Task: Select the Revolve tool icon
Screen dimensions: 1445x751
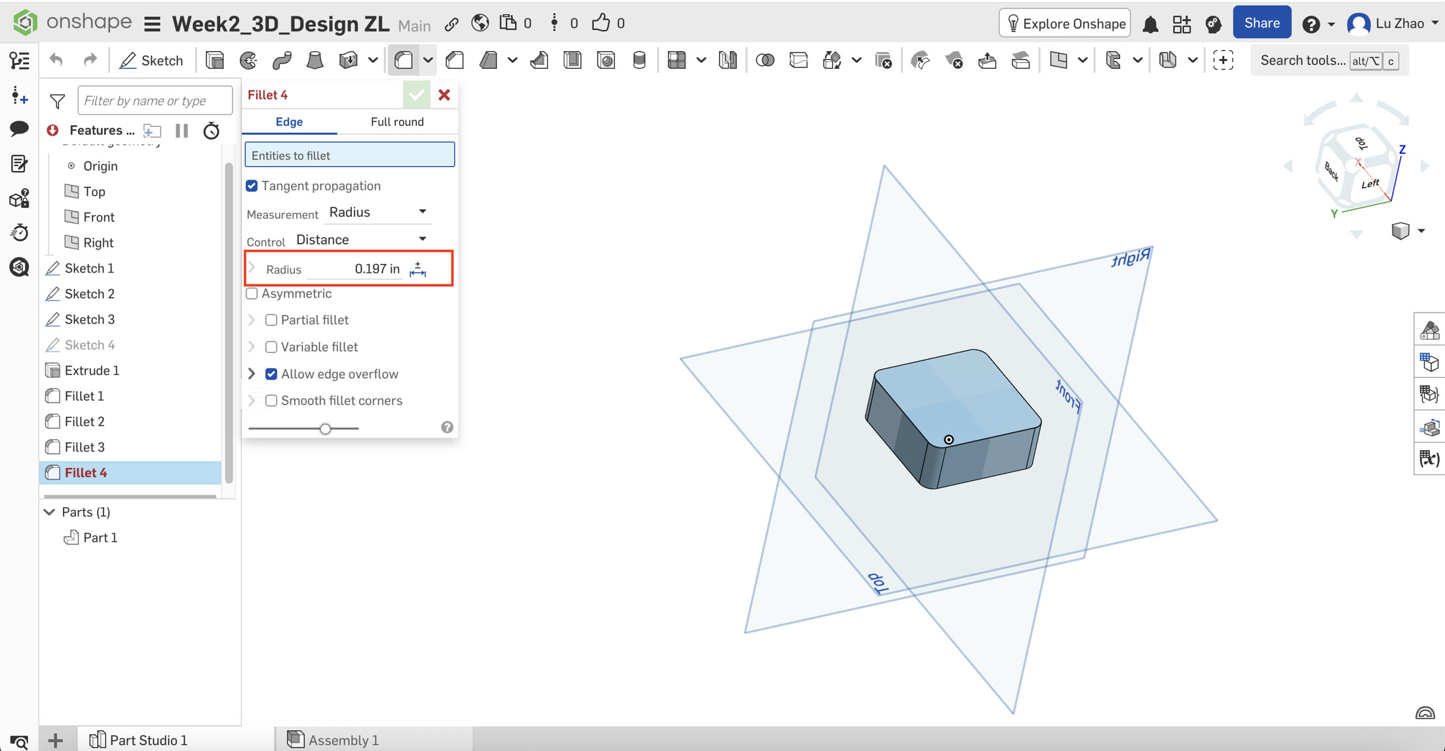Action: [x=248, y=60]
